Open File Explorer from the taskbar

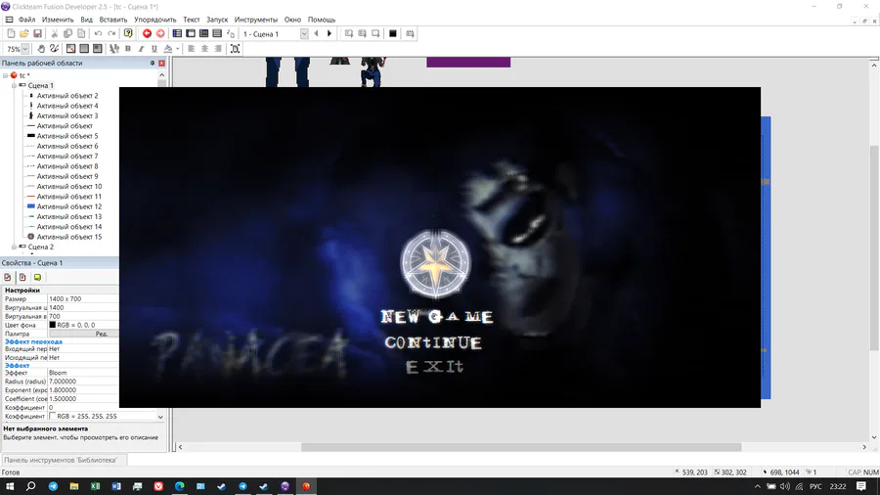(74, 486)
